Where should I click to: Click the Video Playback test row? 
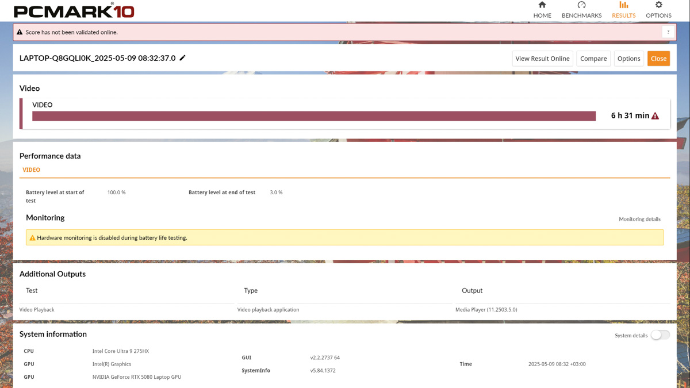pos(344,310)
